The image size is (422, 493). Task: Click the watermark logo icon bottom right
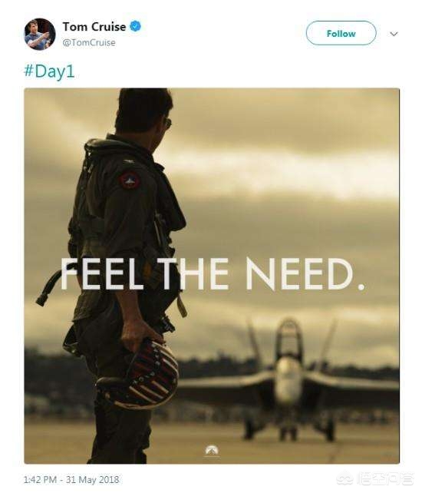[x=345, y=479]
